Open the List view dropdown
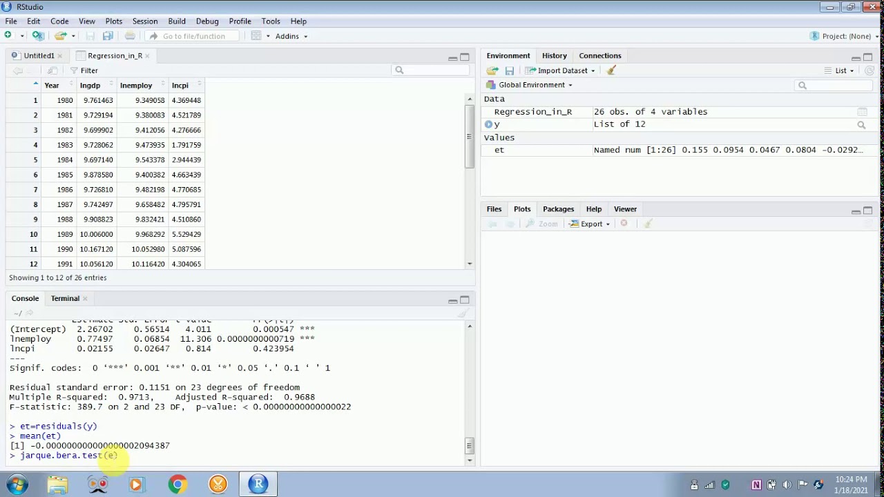This screenshot has width=884, height=497. coord(839,70)
